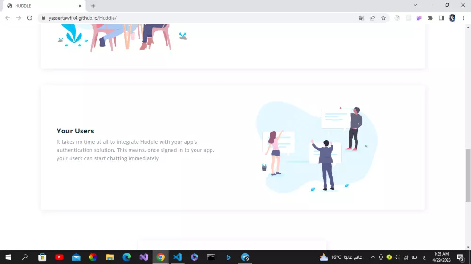Image resolution: width=471 pixels, height=264 pixels.
Task: Open Visual Studio from taskbar
Action: coord(144,257)
